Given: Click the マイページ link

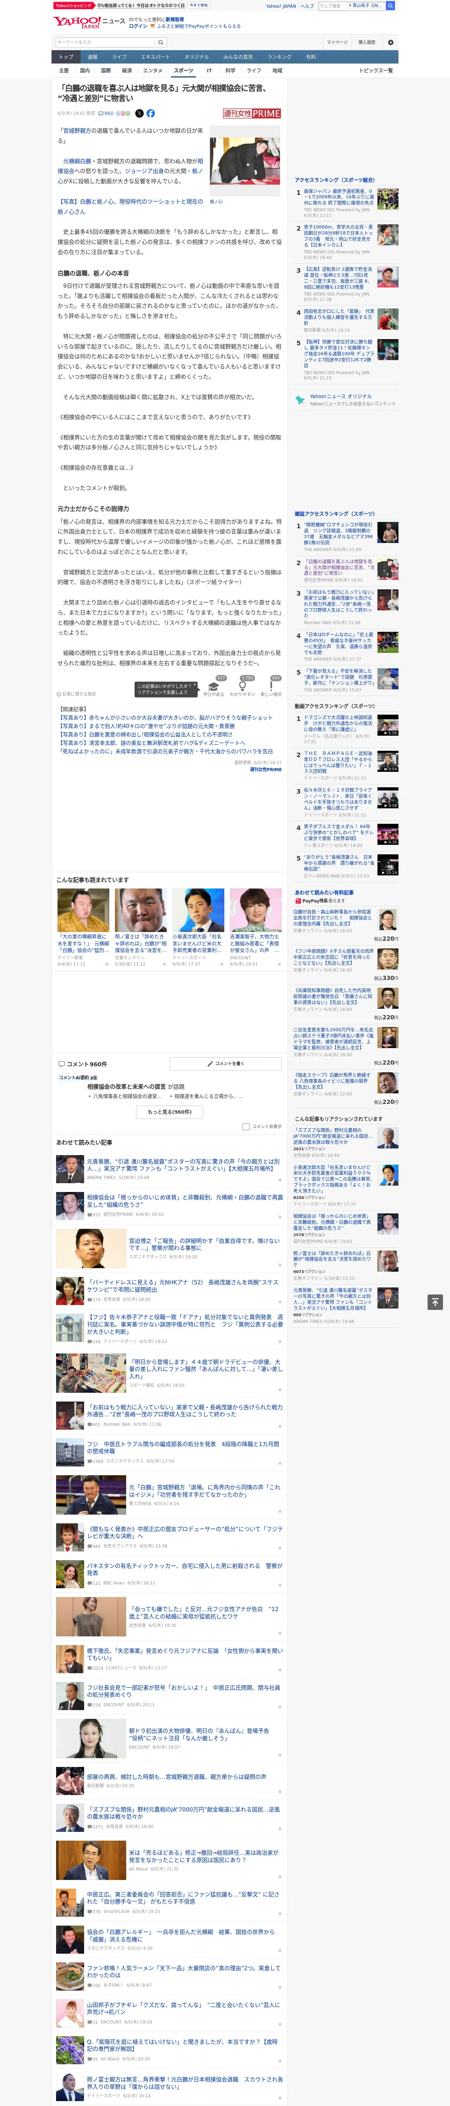Looking at the screenshot, I should (x=336, y=42).
